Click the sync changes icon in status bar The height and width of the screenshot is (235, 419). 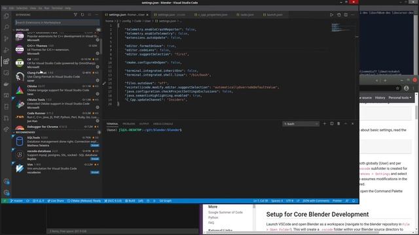27,201
